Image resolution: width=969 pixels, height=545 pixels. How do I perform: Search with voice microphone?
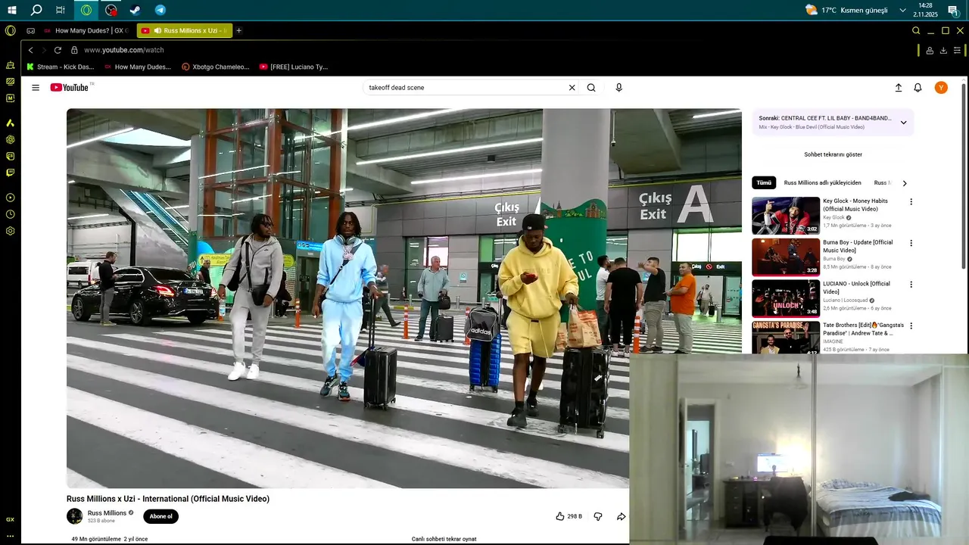click(619, 88)
